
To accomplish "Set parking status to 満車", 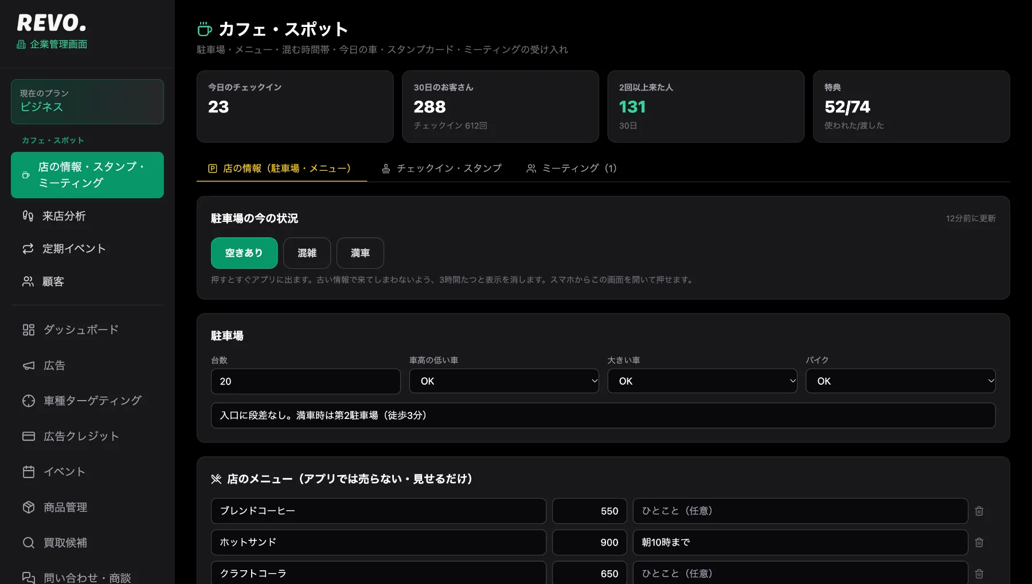I will coord(360,253).
